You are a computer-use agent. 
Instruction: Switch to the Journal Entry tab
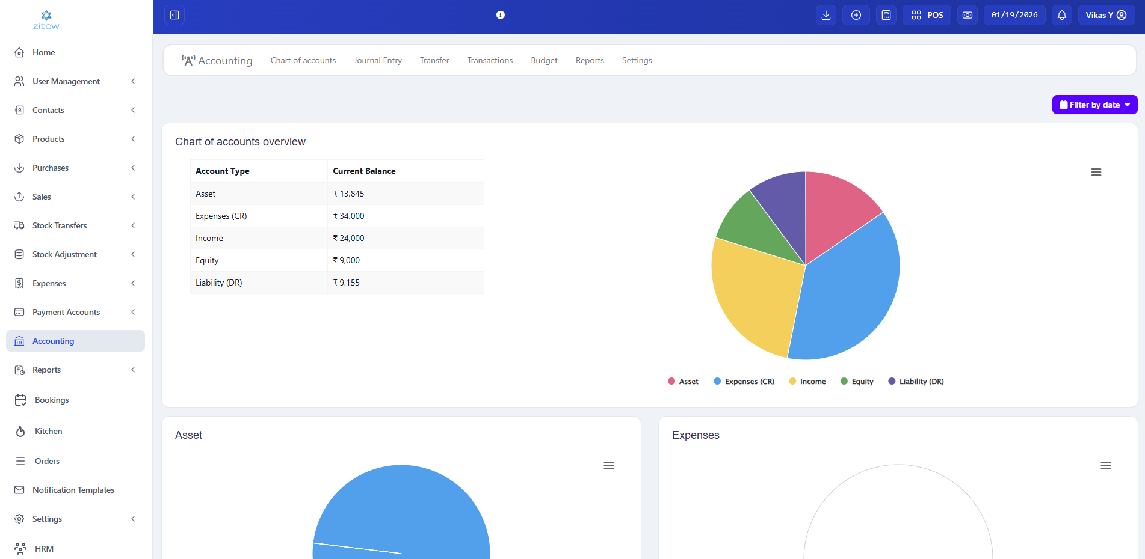tap(377, 60)
